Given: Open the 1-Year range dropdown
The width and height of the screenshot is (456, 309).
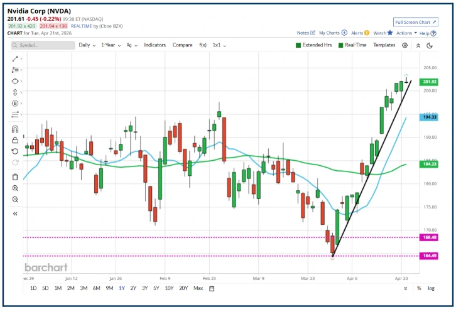Looking at the screenshot, I should tap(111, 45).
